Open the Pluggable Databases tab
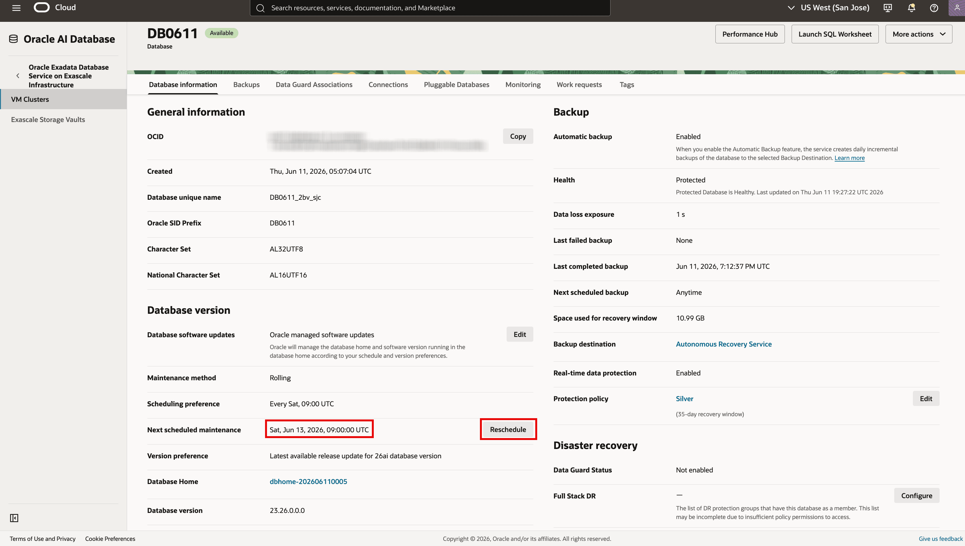The image size is (965, 546). tap(456, 84)
